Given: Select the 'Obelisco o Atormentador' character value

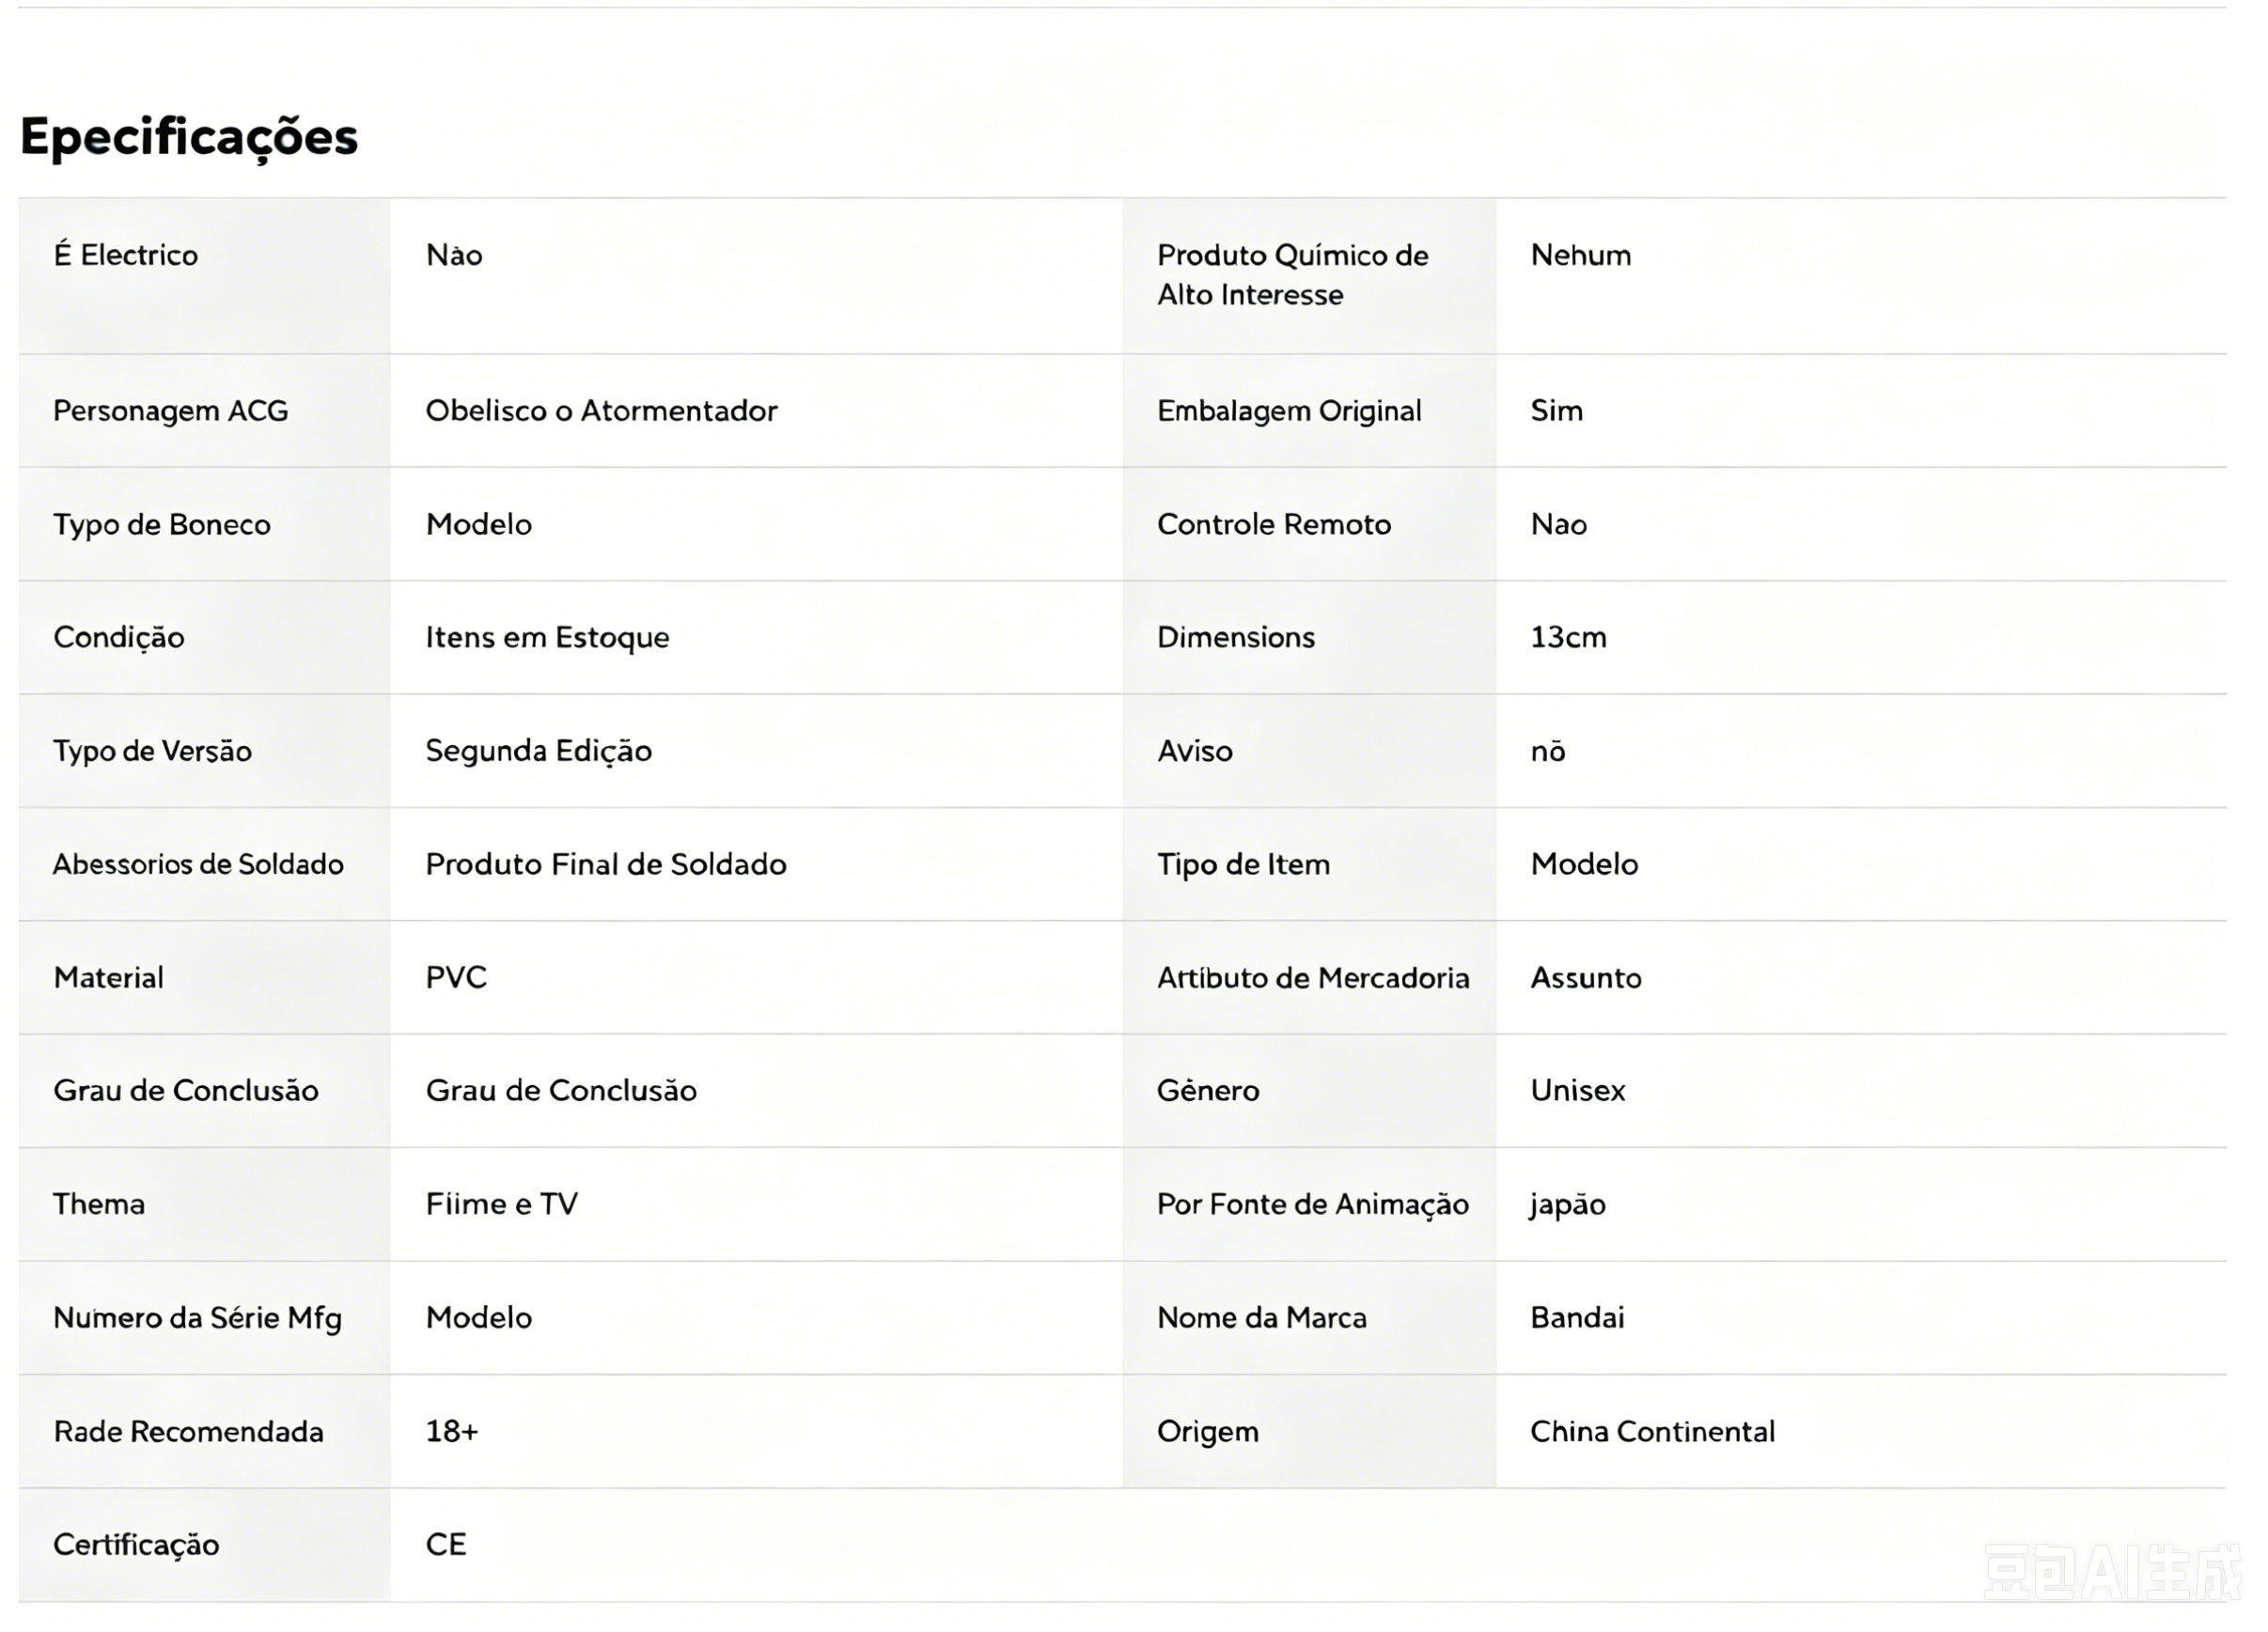Looking at the screenshot, I should pyautogui.click(x=601, y=411).
